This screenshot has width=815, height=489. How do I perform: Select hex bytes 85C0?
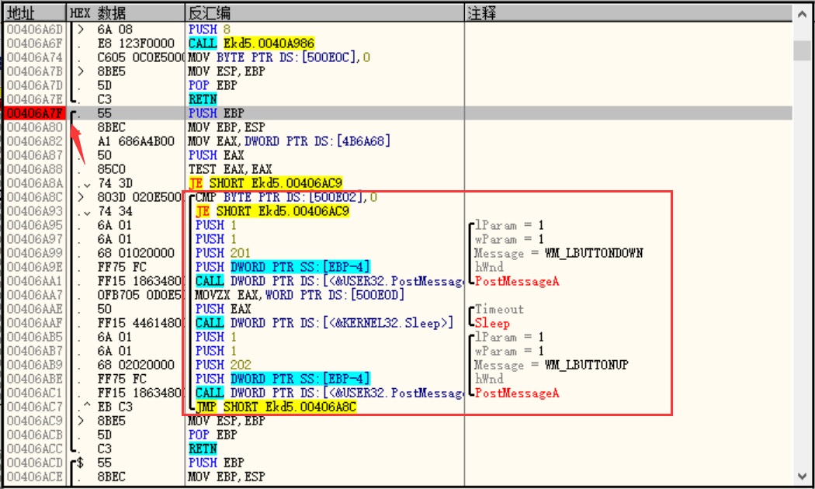(111, 169)
